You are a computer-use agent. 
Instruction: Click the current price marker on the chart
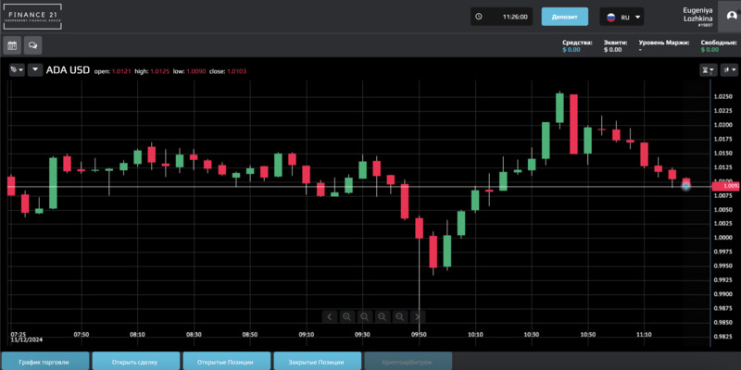[685, 186]
